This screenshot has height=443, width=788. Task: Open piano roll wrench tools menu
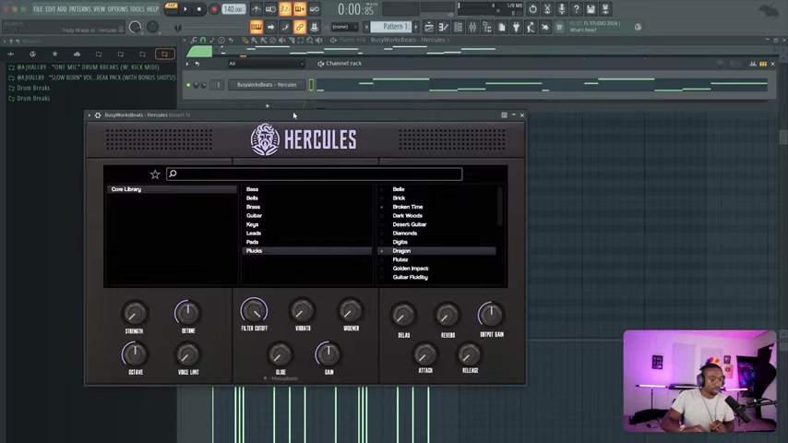[194, 41]
